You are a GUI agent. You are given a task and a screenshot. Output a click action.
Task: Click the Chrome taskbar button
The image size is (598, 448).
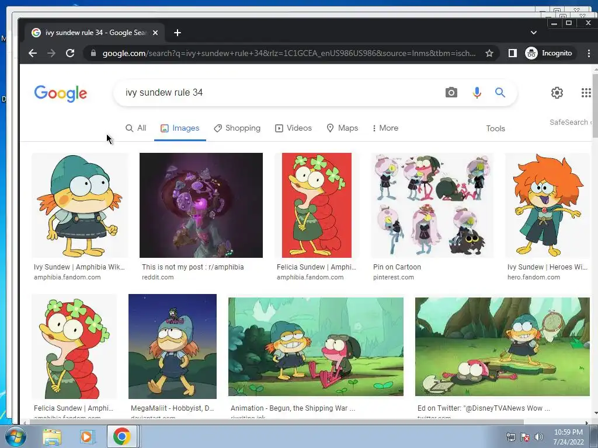point(121,436)
